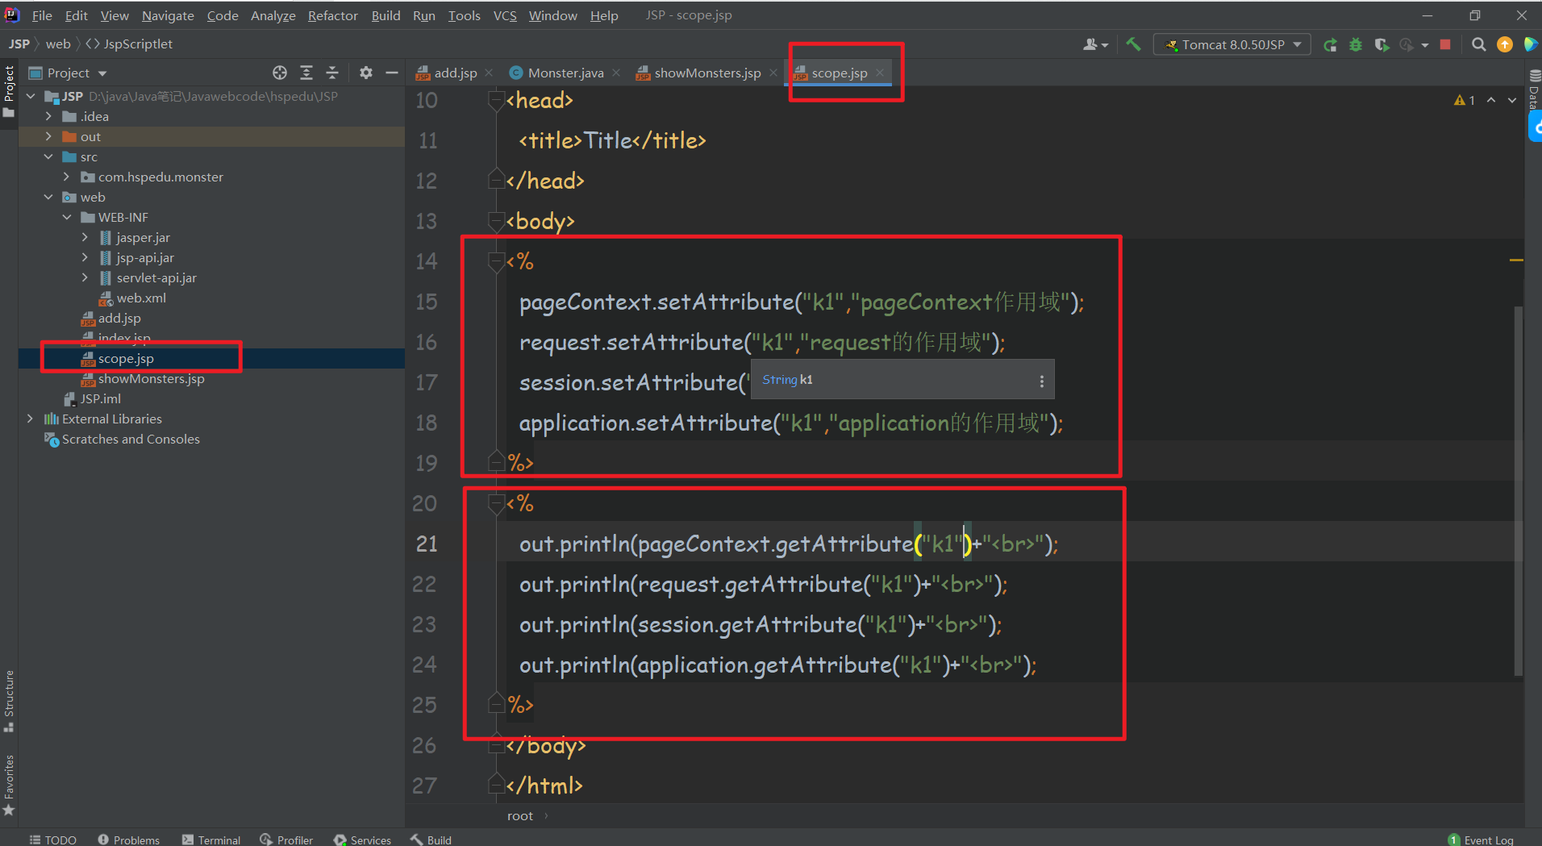The height and width of the screenshot is (846, 1542).
Task: Open the Structure tool window strip
Action: tap(9, 701)
